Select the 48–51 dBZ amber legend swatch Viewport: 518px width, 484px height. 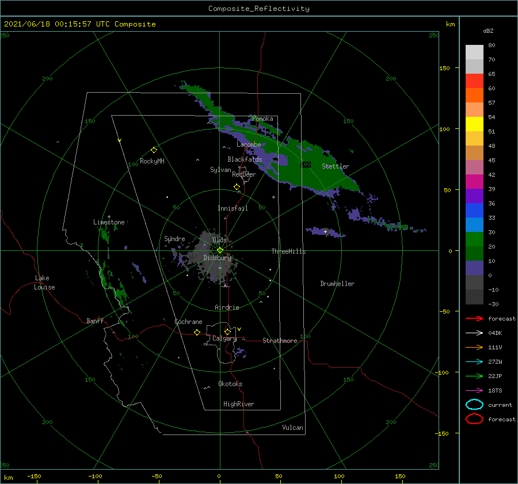tap(474, 139)
